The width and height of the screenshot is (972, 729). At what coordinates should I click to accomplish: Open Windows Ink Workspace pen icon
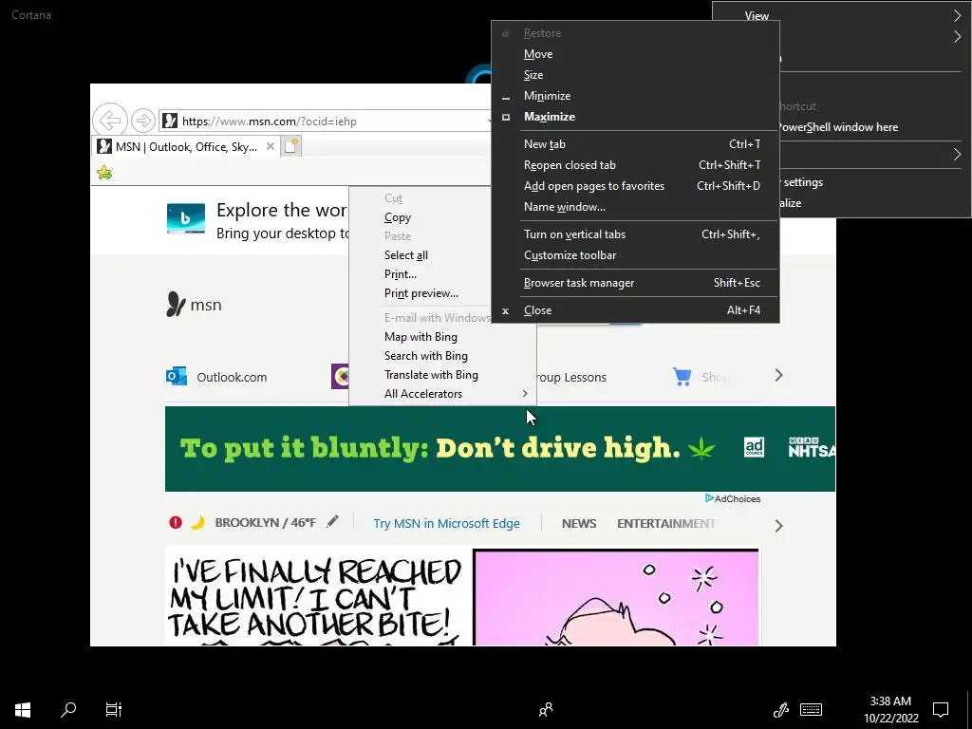click(780, 709)
